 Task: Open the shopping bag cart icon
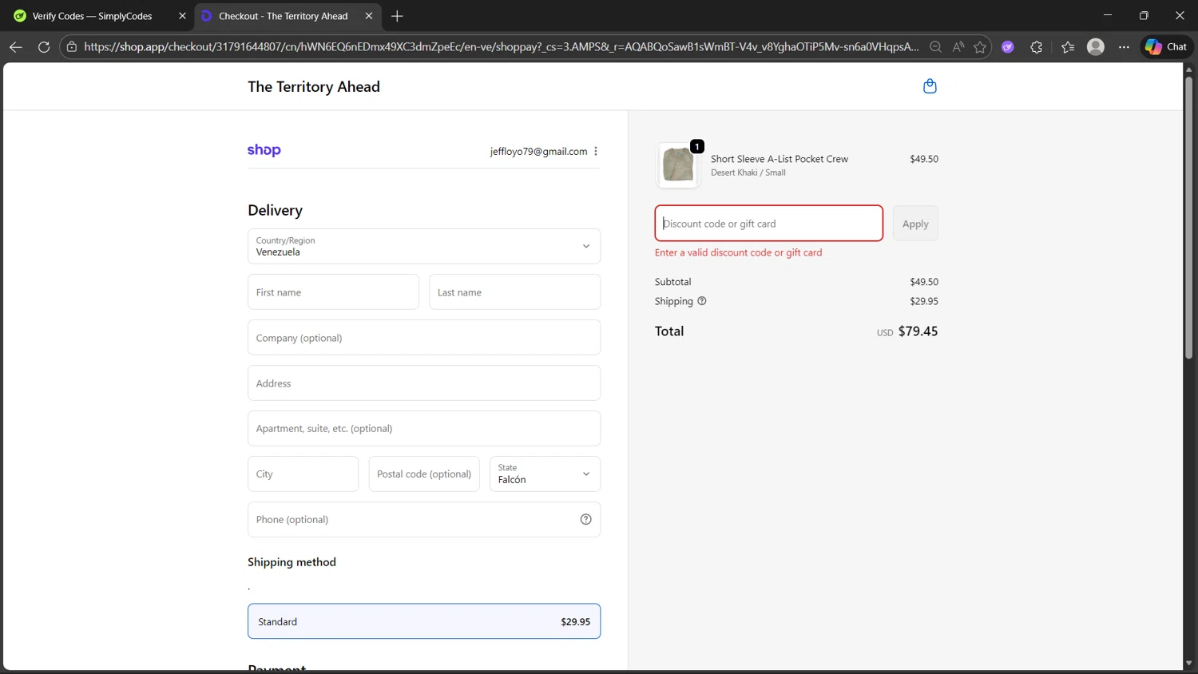(930, 86)
